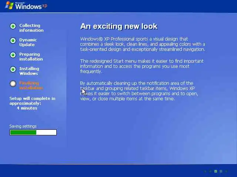237x177 pixels.
Task: Click the 'Windows xp' wordmark text in the header
Action: coord(31,6)
